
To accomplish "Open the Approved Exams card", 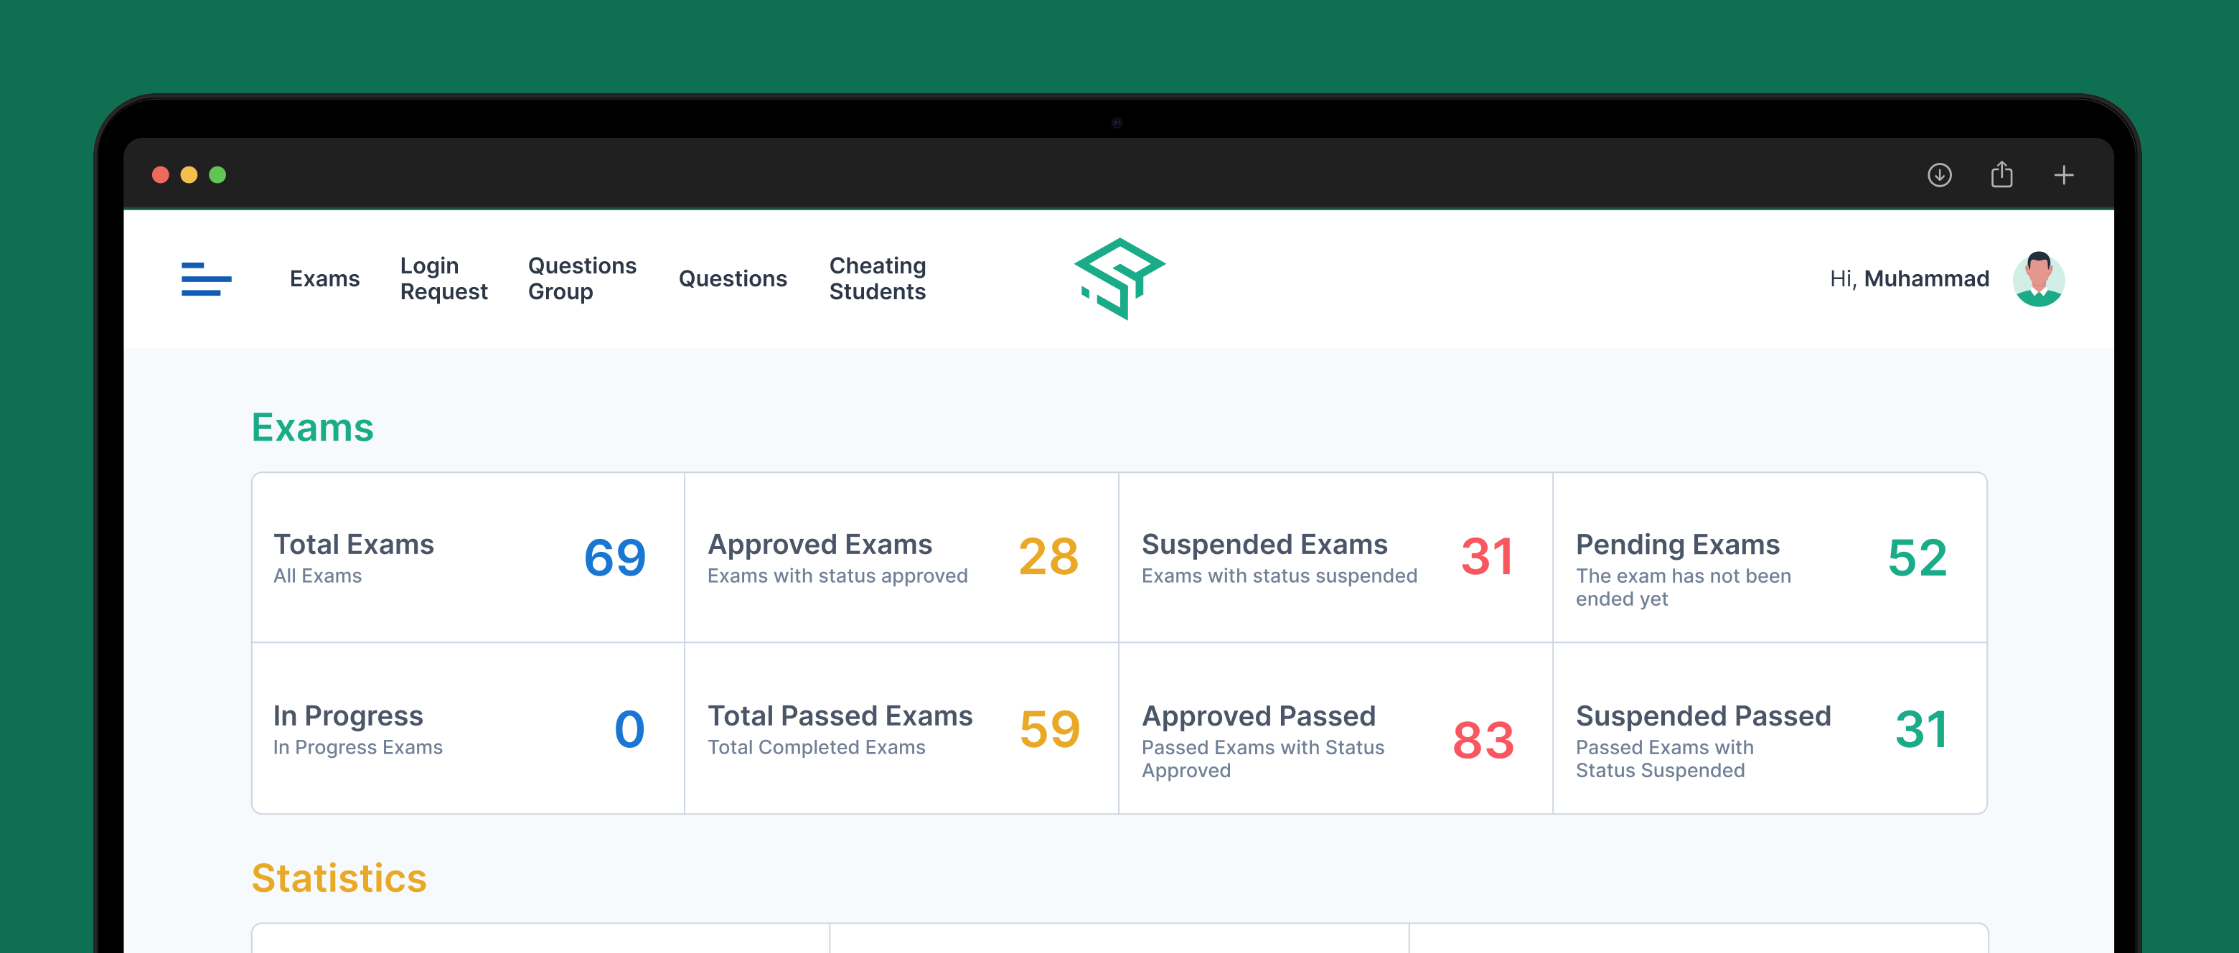I will pyautogui.click(x=901, y=558).
